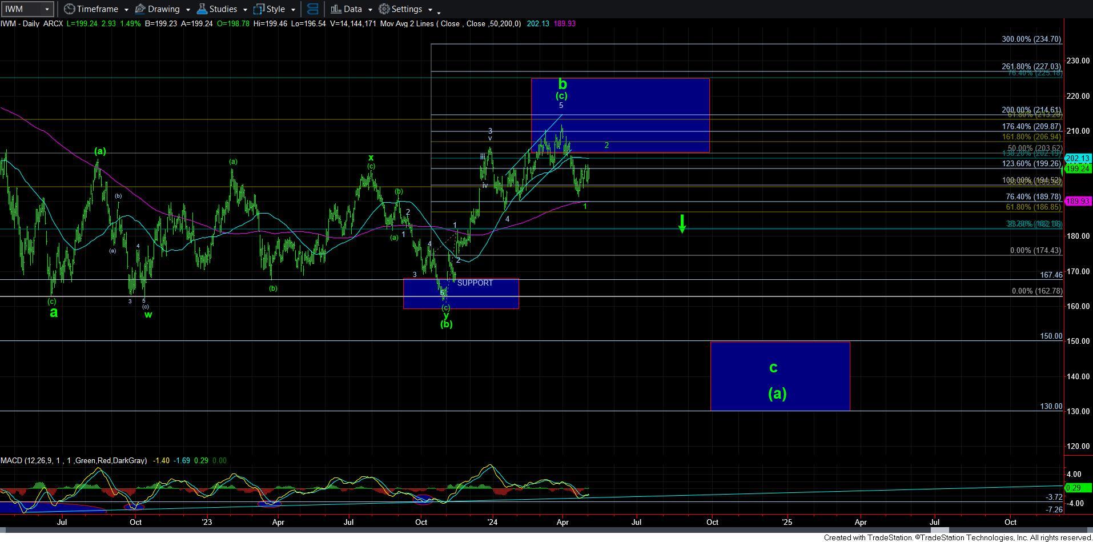Click the blue stacked panels icon
The width and height of the screenshot is (1093, 542).
(312, 9)
